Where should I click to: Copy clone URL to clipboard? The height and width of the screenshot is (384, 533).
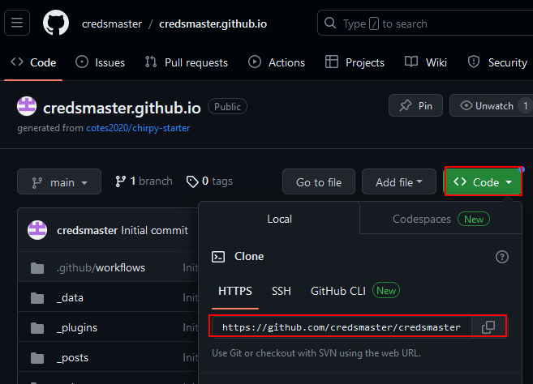point(488,327)
